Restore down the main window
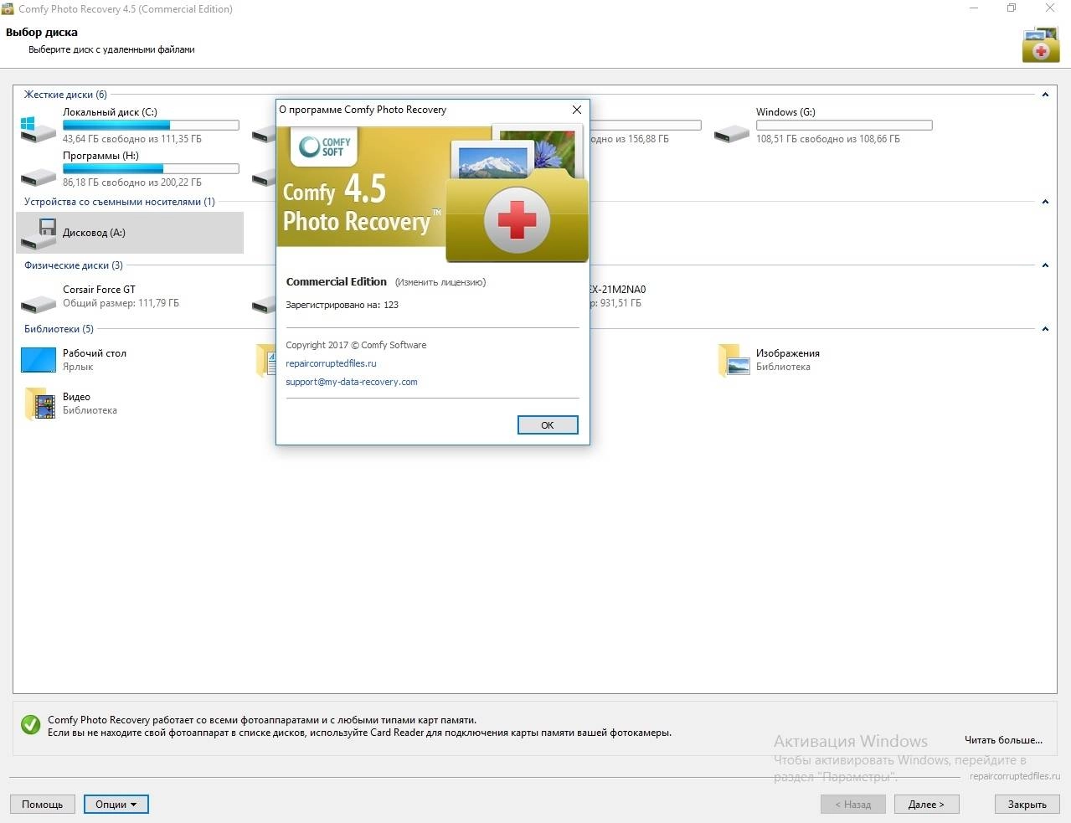 (1012, 8)
